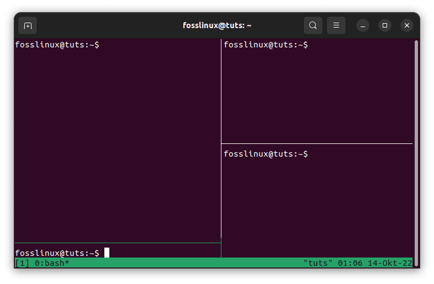Click the vertical divider between left and right panes
Image resolution: width=434 pixels, height=284 pixels.
pos(221,138)
